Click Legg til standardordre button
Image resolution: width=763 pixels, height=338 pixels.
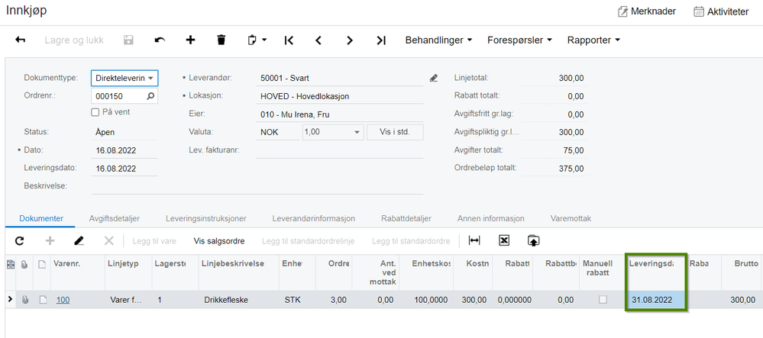(411, 241)
